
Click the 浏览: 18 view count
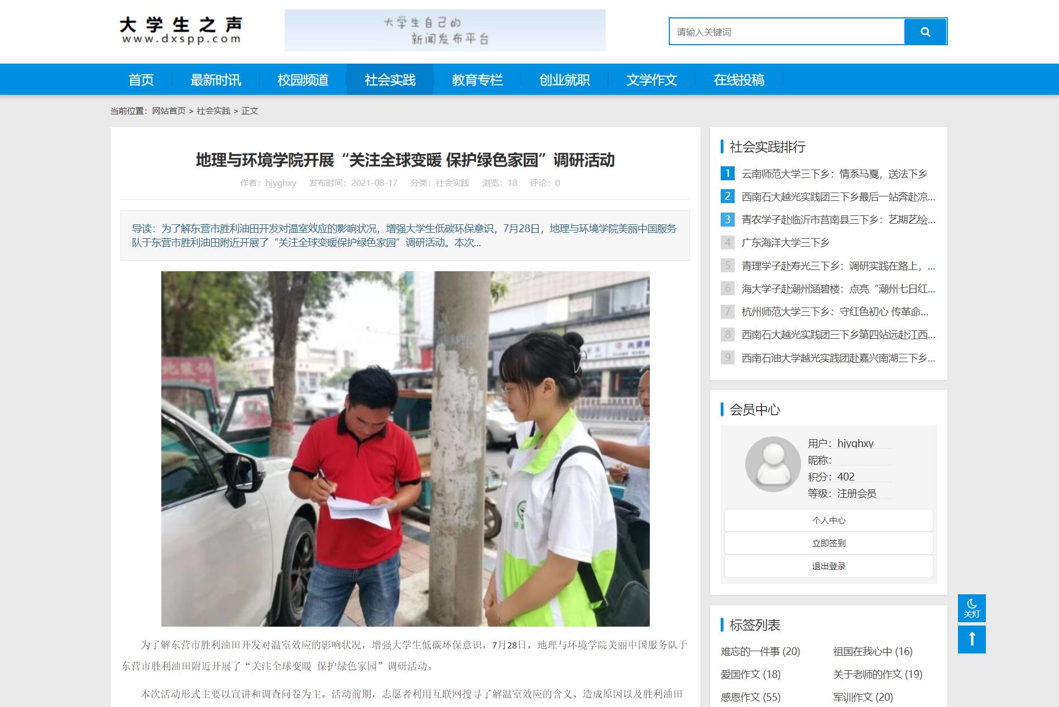499,183
